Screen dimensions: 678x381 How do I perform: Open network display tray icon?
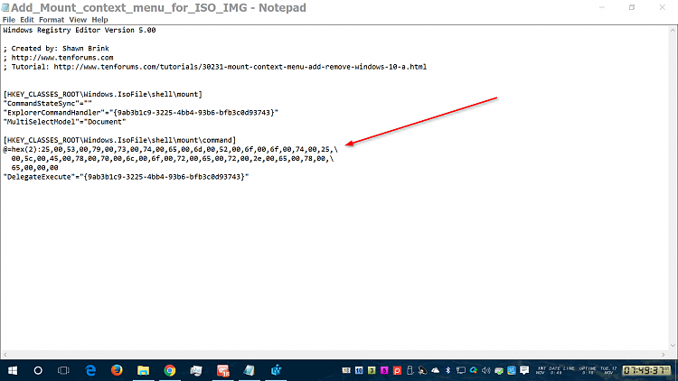click(461, 371)
